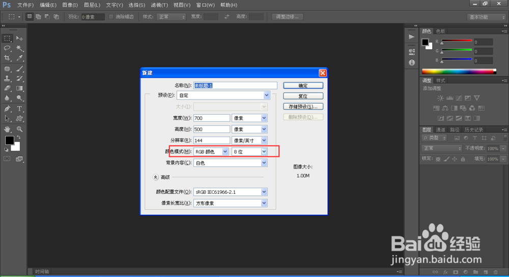Select the Gradient tool
This screenshot has width=509, height=277.
click(19, 88)
